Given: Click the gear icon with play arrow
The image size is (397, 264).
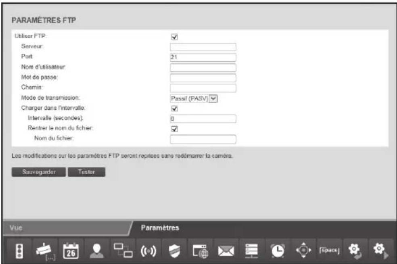Looking at the screenshot, I should click(x=380, y=251).
